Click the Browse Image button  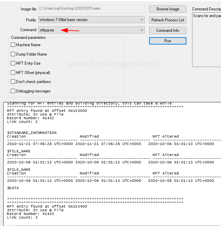click(168, 9)
